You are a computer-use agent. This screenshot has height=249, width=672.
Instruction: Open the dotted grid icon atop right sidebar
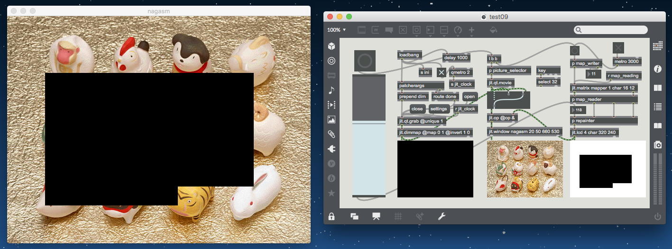[x=657, y=46]
